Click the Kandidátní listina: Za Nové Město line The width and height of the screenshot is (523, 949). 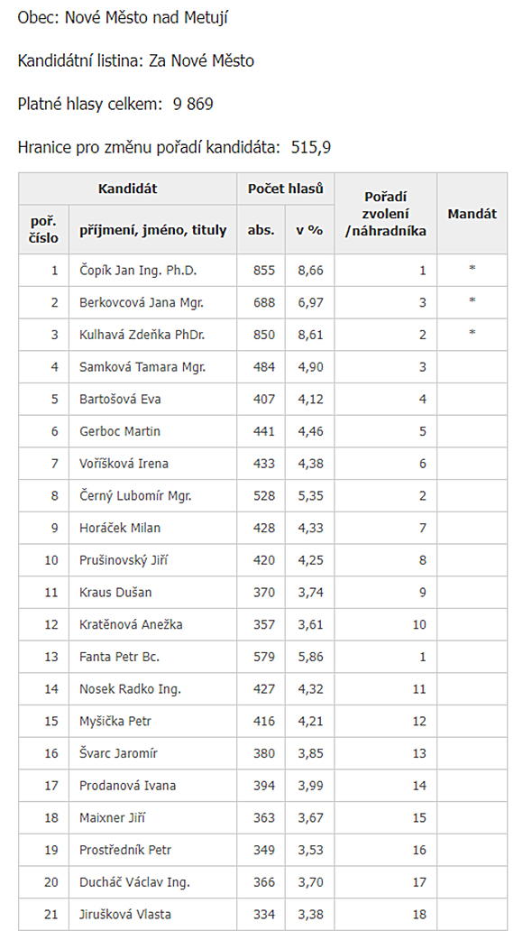135,60
